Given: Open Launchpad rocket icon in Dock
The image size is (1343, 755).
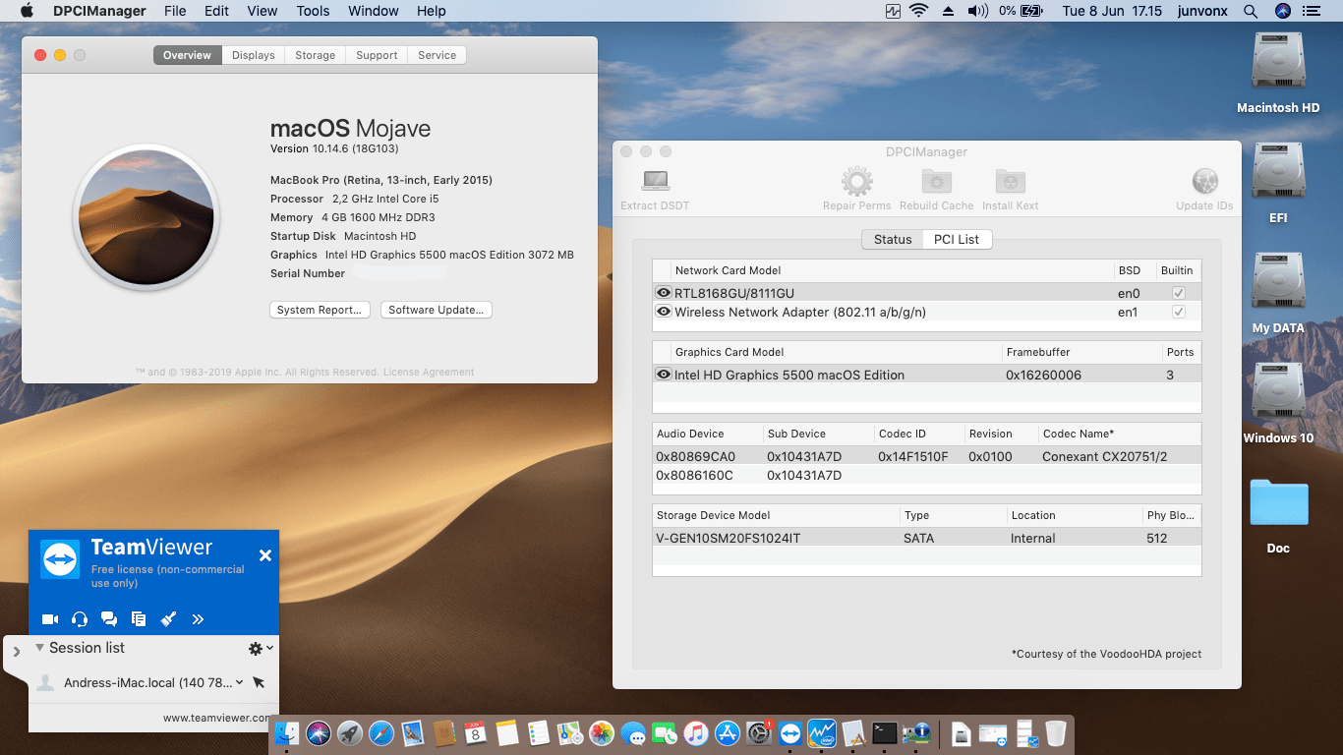Looking at the screenshot, I should coord(349,733).
